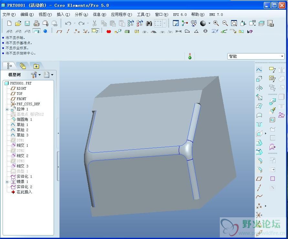Create a datum axis from the right toolbar

(x=259, y=188)
